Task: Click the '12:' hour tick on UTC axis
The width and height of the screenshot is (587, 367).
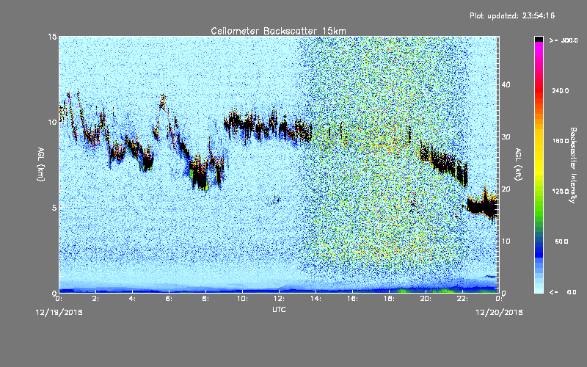Action: click(279, 299)
